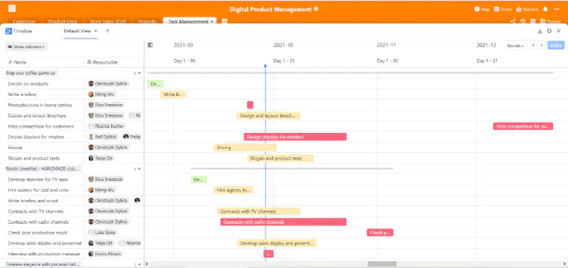Select the Write briefing timeline bar
This screenshot has width=568, height=268.
(174, 95)
